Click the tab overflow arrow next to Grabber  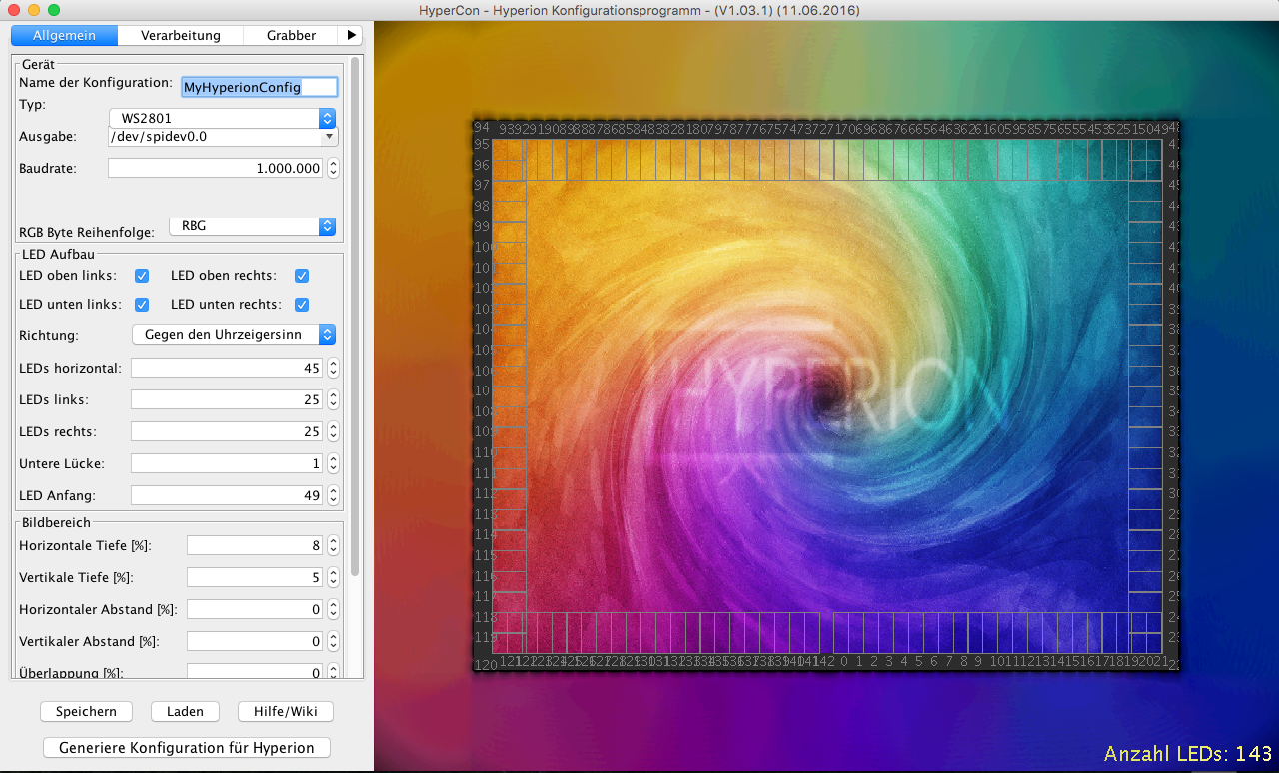click(x=351, y=35)
